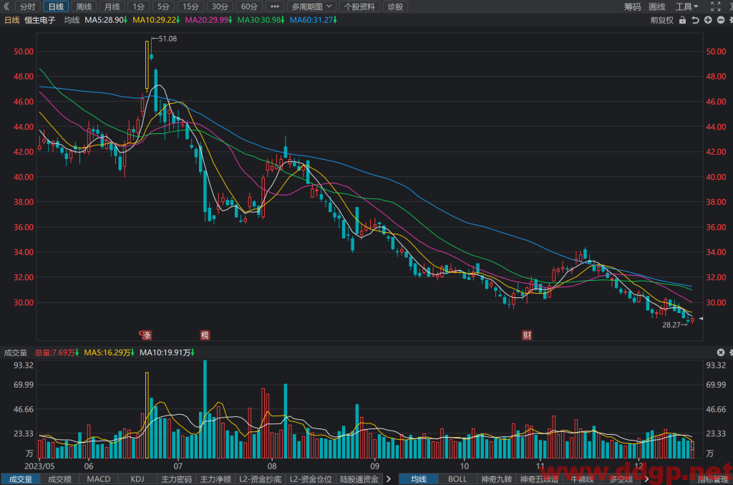Open 个股资料 stock info
The height and width of the screenshot is (485, 733).
[359, 6]
